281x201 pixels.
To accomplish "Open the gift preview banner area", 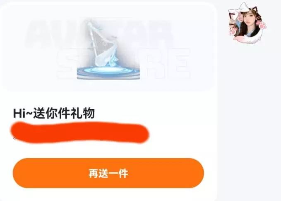I will pyautogui.click(x=108, y=48).
